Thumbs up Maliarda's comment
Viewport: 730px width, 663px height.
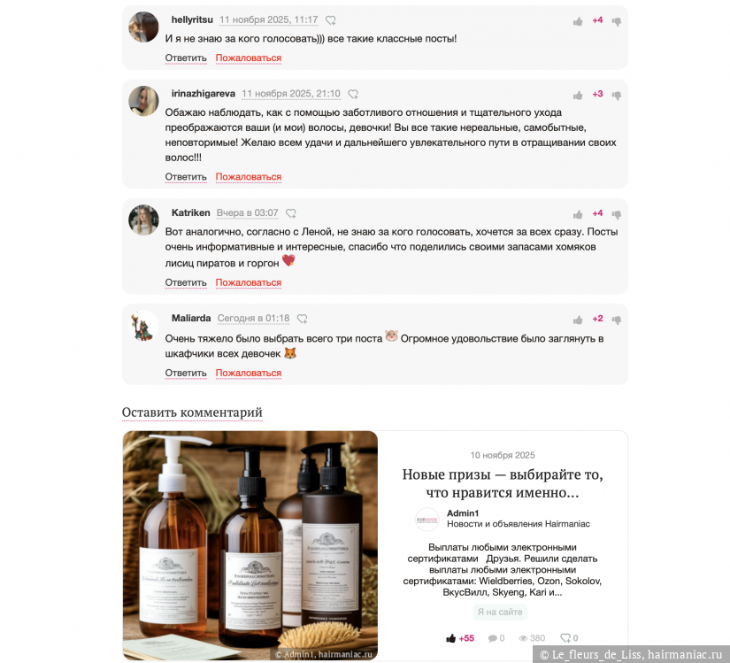pos(578,320)
